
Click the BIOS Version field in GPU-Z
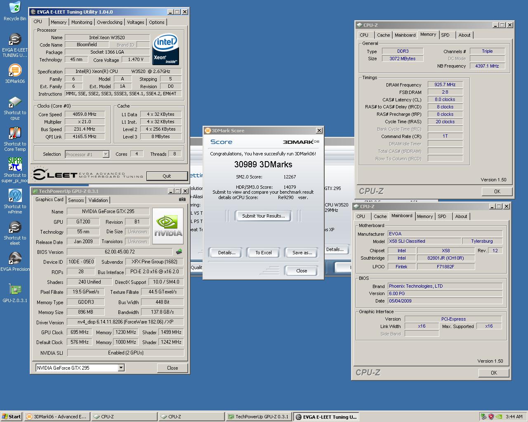click(120, 252)
